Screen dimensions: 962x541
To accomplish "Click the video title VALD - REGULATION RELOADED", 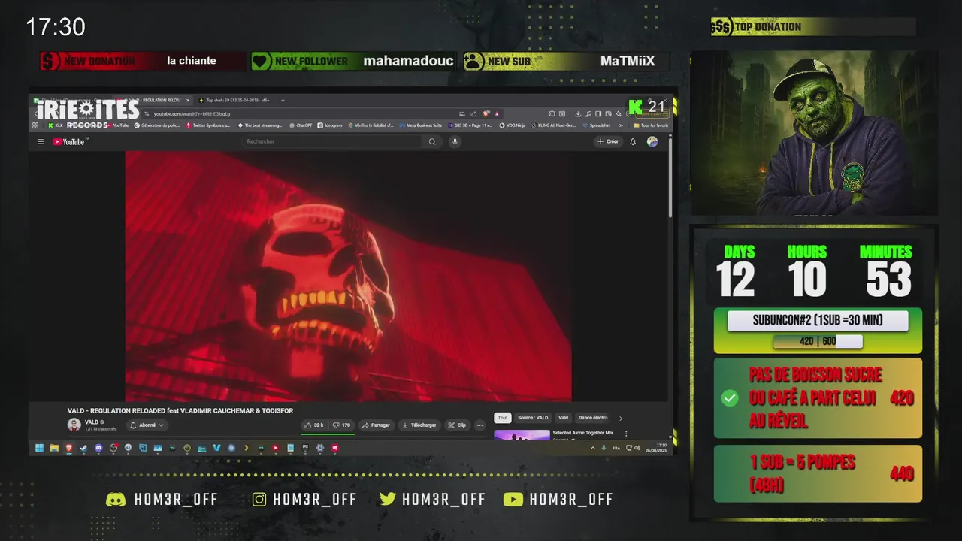I will (180, 410).
